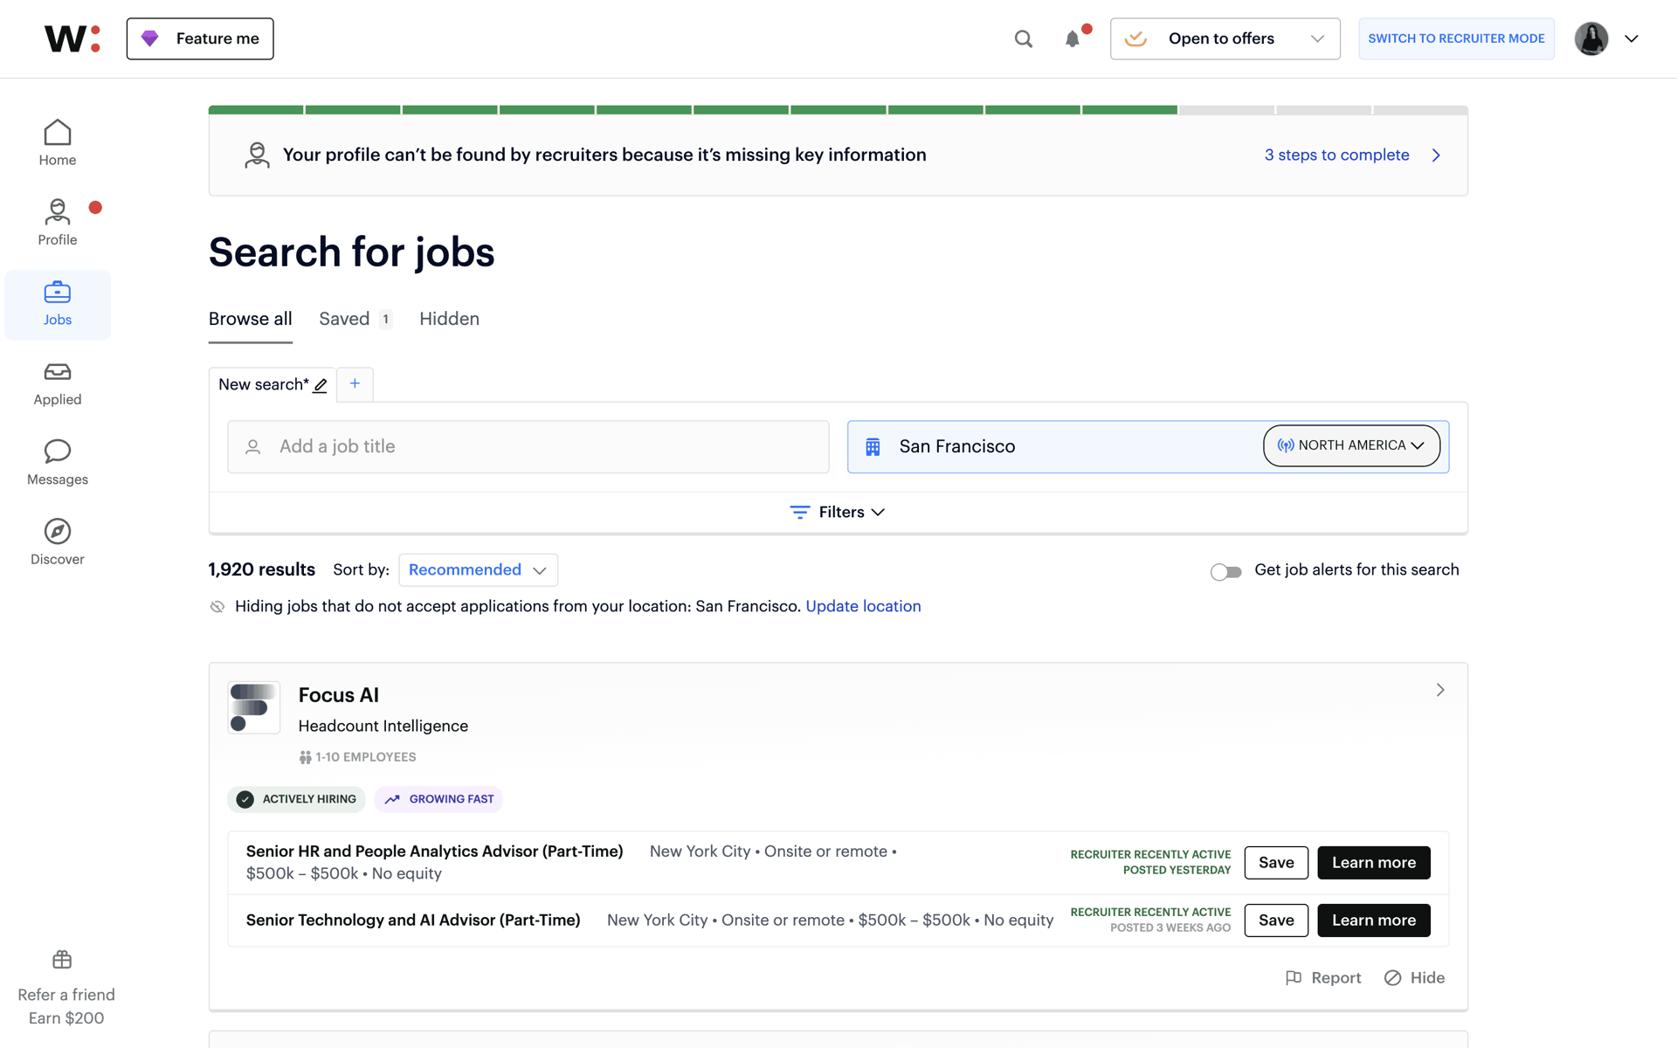Learn more about Senior Technology AI Advisor
The width and height of the screenshot is (1677, 1048).
(x=1373, y=920)
